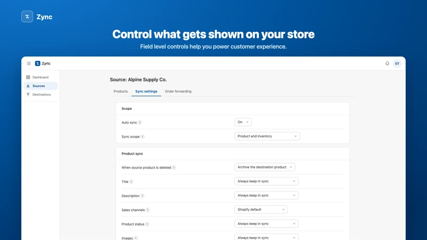The height and width of the screenshot is (240, 427).
Task: Show help for Description field
Action: tap(142, 196)
